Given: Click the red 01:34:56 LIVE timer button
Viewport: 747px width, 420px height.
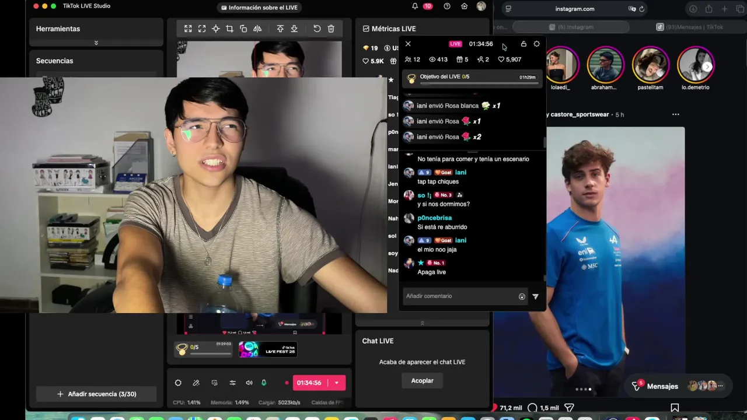Looking at the screenshot, I should [309, 383].
